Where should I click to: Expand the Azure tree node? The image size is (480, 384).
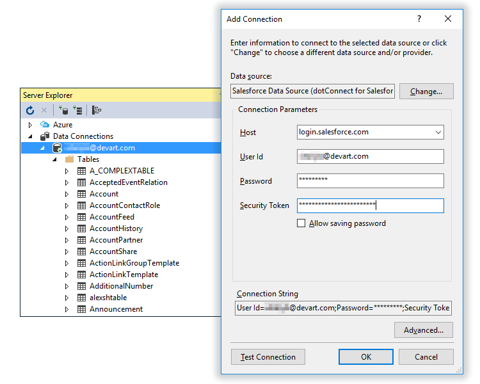[x=30, y=125]
